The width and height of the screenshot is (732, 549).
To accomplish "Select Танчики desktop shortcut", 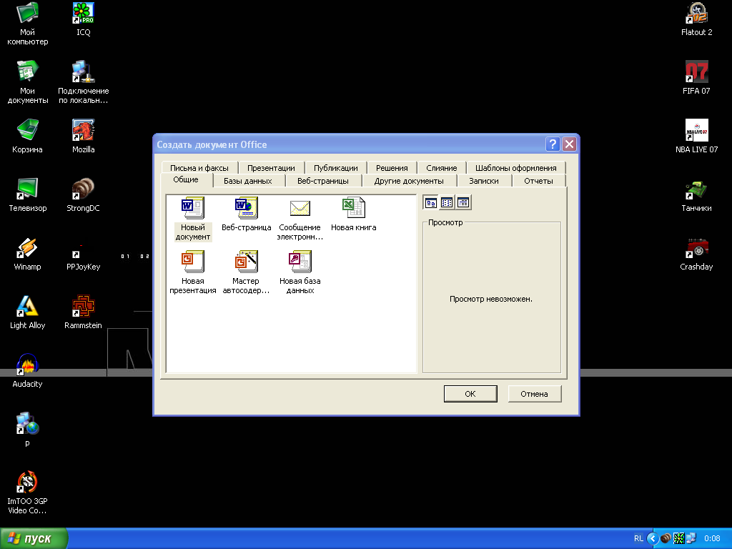I will (x=696, y=195).
